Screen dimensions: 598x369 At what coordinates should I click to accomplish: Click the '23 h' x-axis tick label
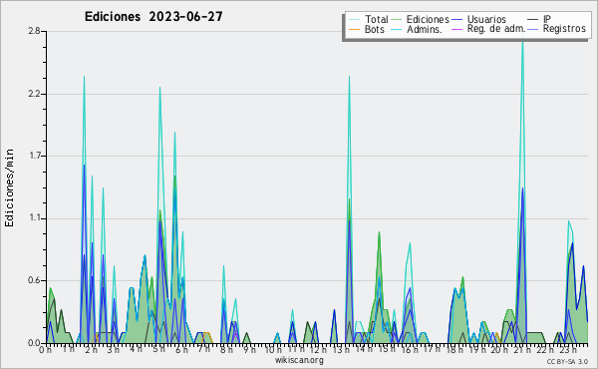pos(568,349)
